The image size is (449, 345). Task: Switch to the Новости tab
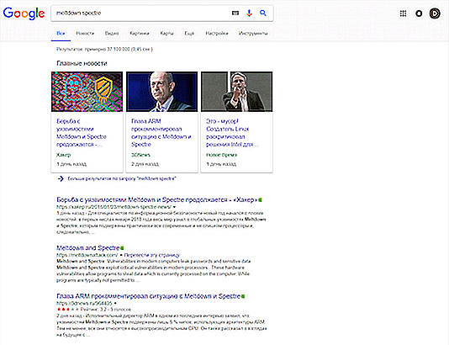pyautogui.click(x=85, y=34)
